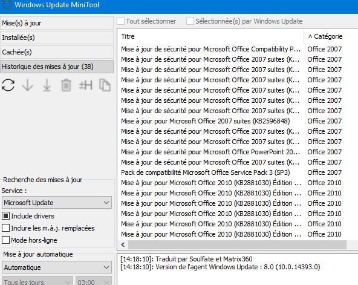Enable Inclure les m.à.j. remplacées
The image size is (358, 285).
pos(5,228)
